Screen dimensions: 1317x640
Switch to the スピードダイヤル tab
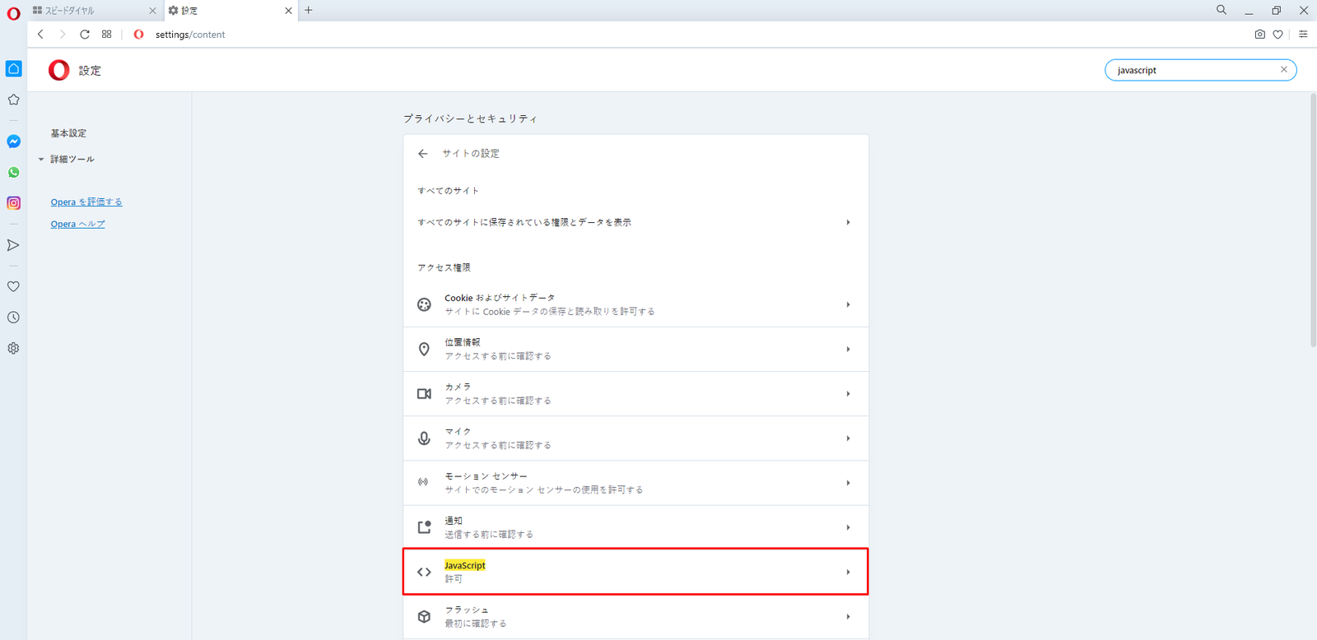[x=91, y=11]
